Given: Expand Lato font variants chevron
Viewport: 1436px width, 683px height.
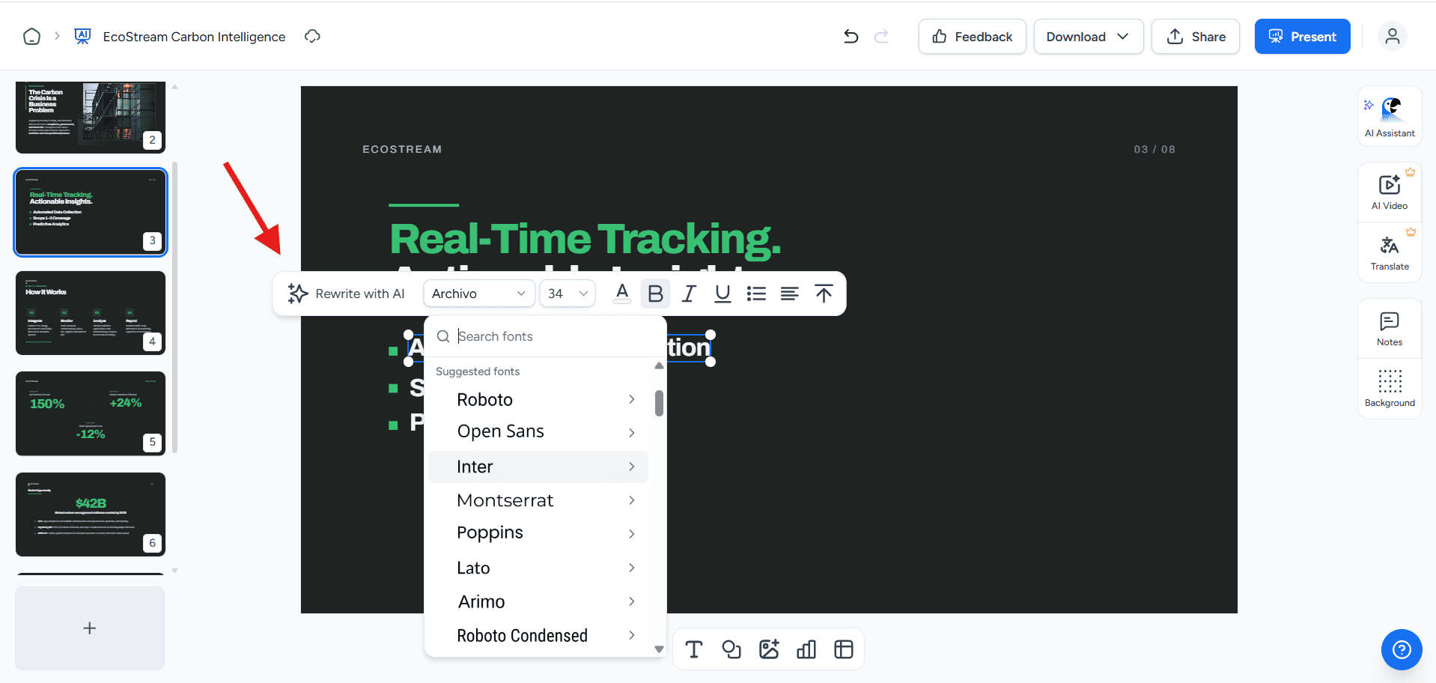Looking at the screenshot, I should point(632,568).
